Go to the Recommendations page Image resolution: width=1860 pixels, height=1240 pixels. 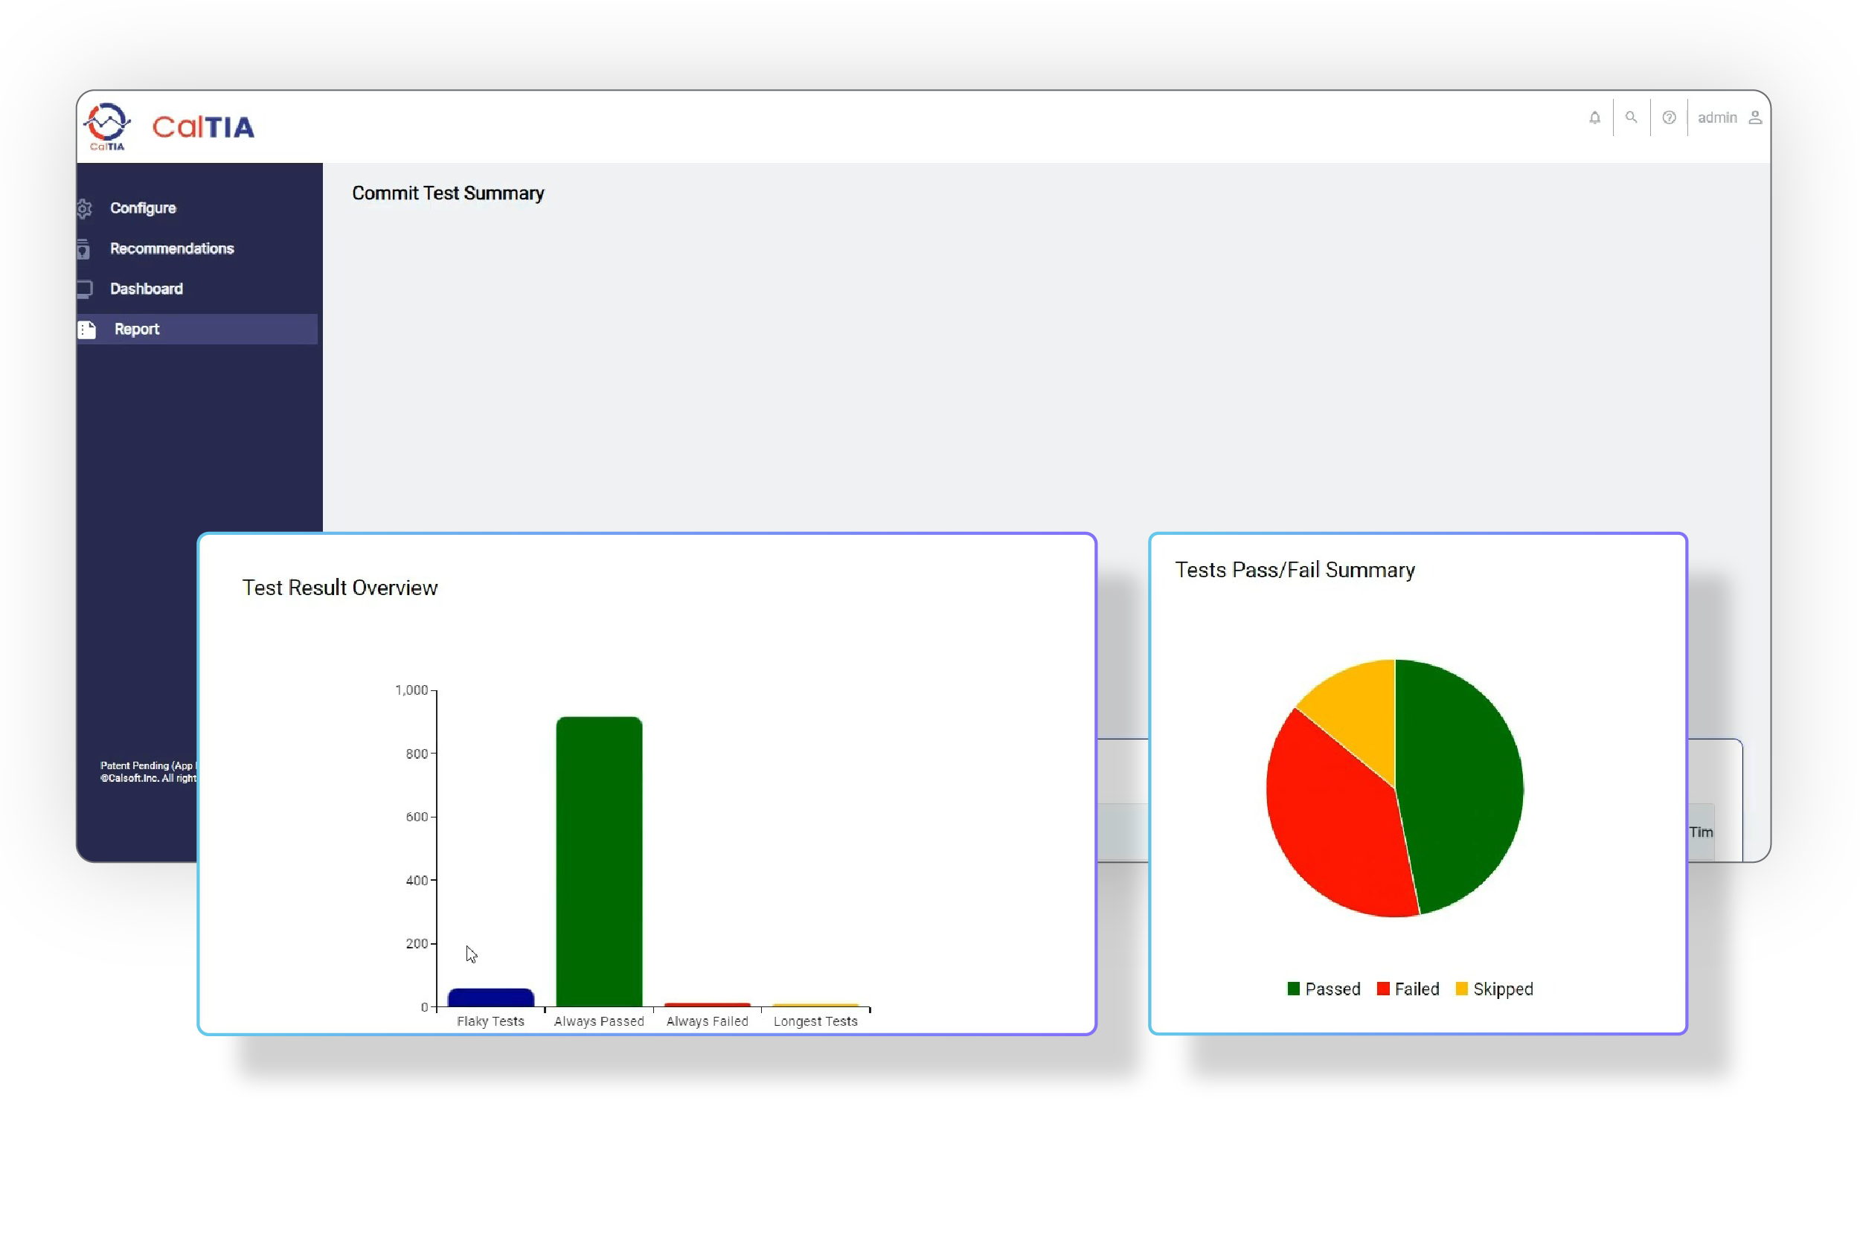[172, 248]
